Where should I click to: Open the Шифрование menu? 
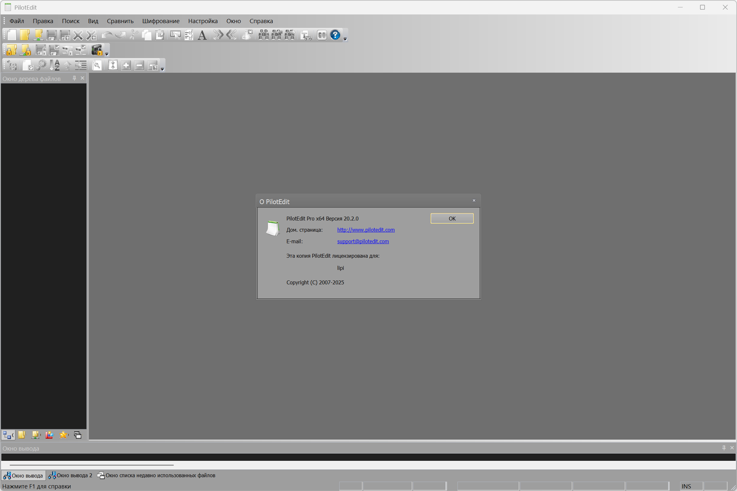coord(161,21)
